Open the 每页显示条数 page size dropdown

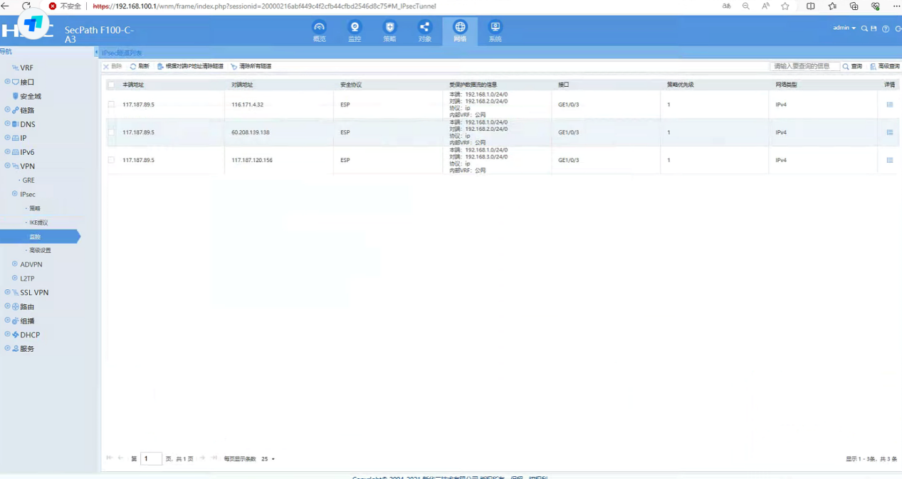(268, 459)
